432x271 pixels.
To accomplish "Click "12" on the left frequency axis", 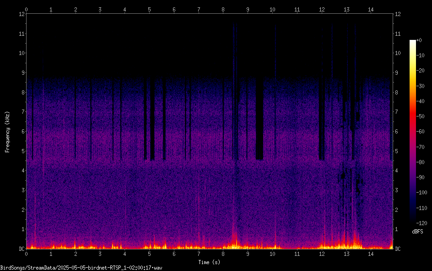I will tap(22, 14).
